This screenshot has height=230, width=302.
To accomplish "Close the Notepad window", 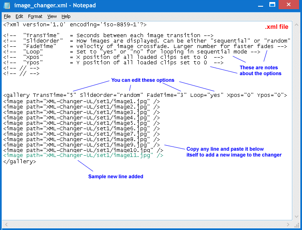I will coord(289,5).
